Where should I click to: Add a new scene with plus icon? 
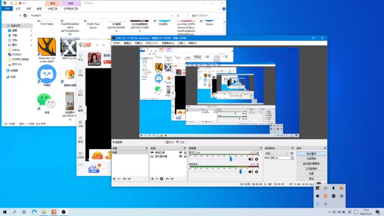click(114, 179)
